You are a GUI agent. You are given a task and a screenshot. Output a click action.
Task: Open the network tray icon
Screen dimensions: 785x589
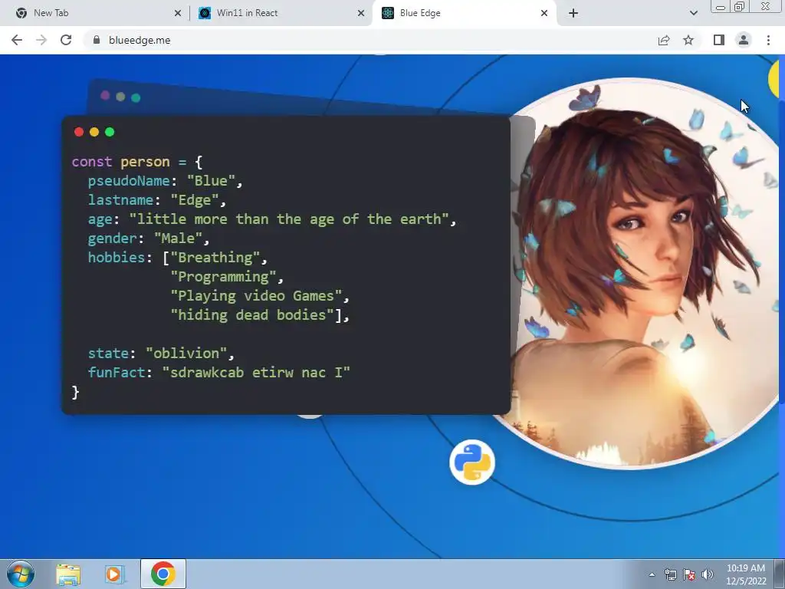click(x=670, y=574)
